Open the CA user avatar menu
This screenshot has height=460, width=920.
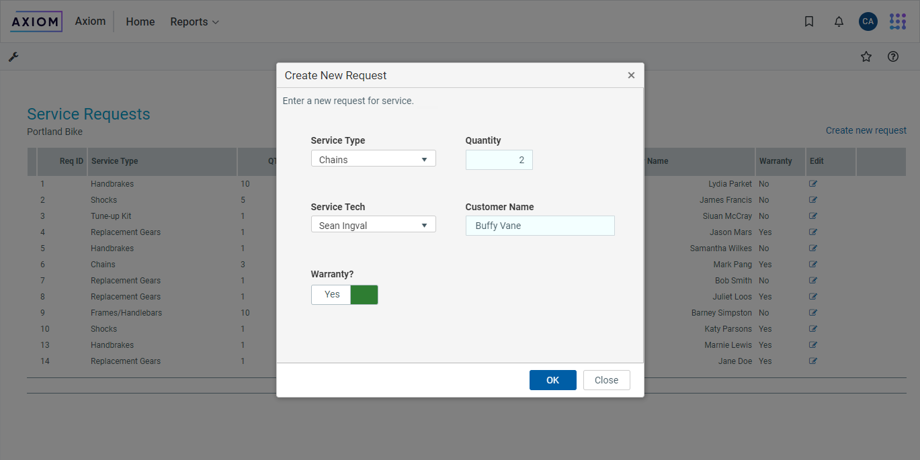868,21
